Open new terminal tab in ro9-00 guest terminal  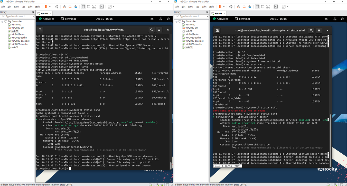[40, 30]
